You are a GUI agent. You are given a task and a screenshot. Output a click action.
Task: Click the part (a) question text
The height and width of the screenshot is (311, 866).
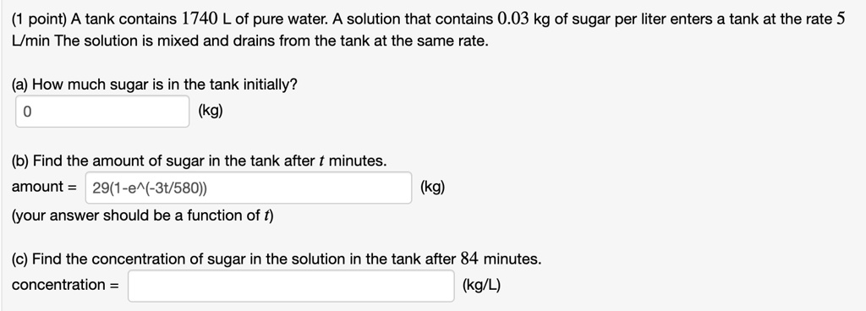click(x=155, y=85)
